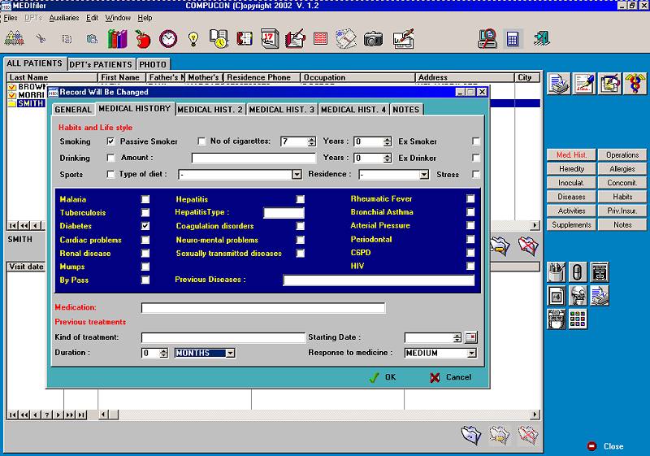Tick the Ex Smoker checkbox
Viewport: 650px width, 456px height.
pos(476,141)
